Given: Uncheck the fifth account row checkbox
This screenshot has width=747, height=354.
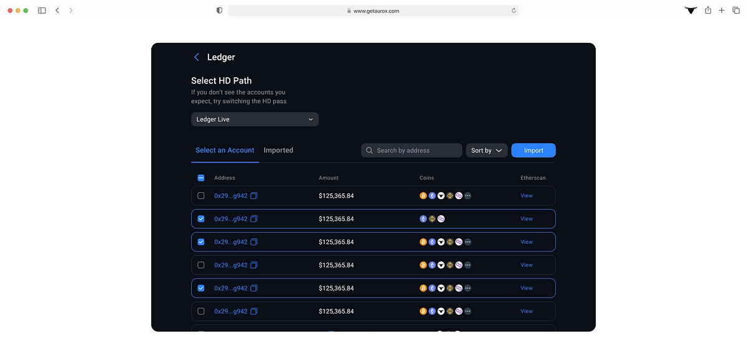Looking at the screenshot, I should tap(201, 288).
